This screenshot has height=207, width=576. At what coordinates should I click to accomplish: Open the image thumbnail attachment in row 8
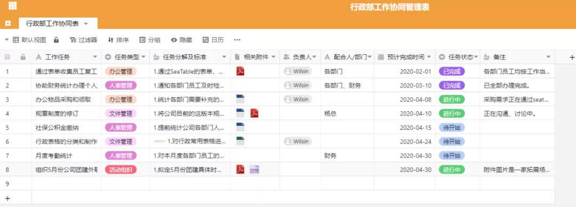click(x=254, y=169)
